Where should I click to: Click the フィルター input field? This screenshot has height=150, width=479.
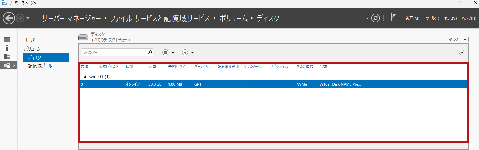tap(113, 52)
